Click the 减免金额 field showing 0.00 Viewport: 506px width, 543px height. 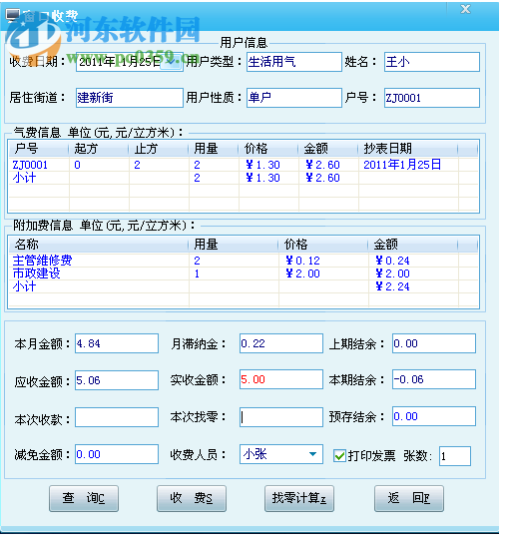click(x=117, y=454)
